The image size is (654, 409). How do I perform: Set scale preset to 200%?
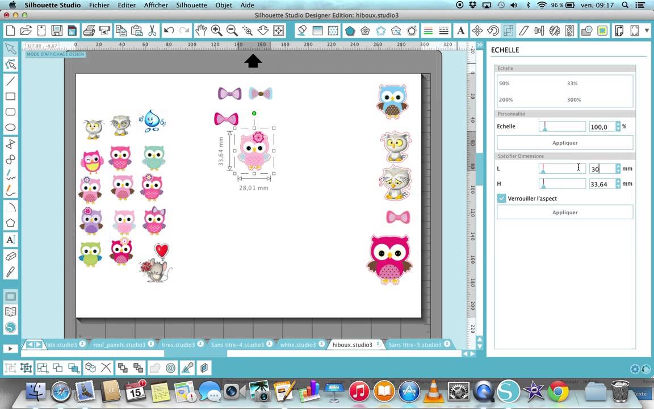coord(505,100)
